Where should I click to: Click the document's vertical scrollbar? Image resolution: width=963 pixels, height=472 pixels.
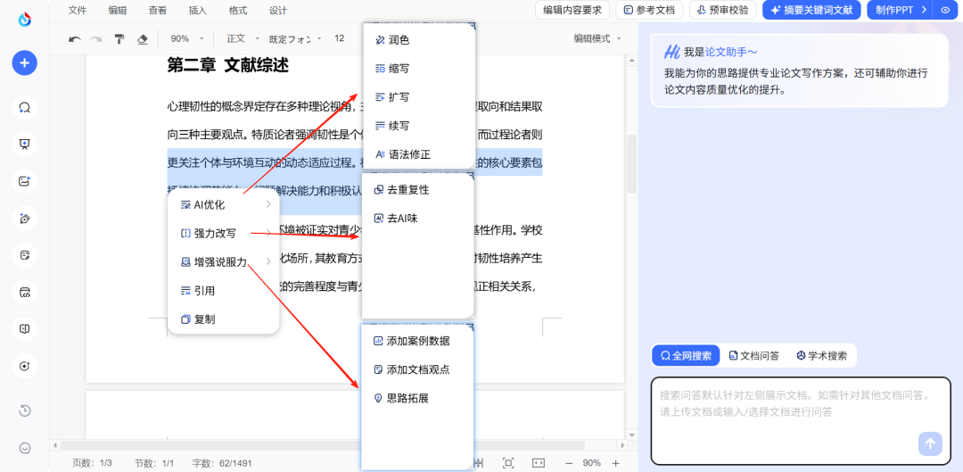632,165
